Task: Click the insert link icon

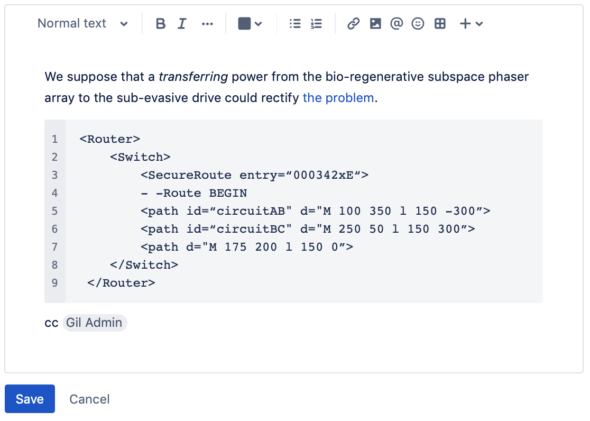Action: (x=353, y=24)
